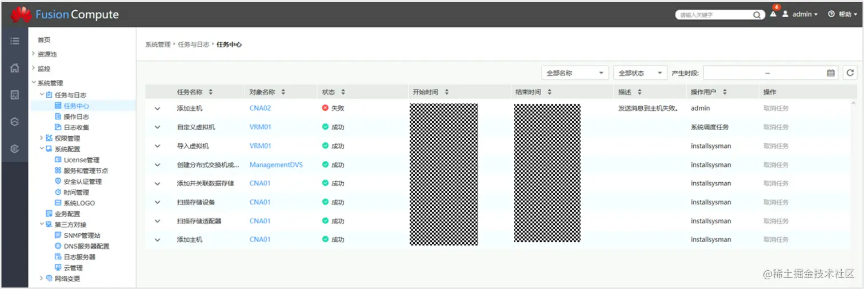Open 系统LOGO in the tree
The width and height of the screenshot is (864, 289).
pos(79,203)
